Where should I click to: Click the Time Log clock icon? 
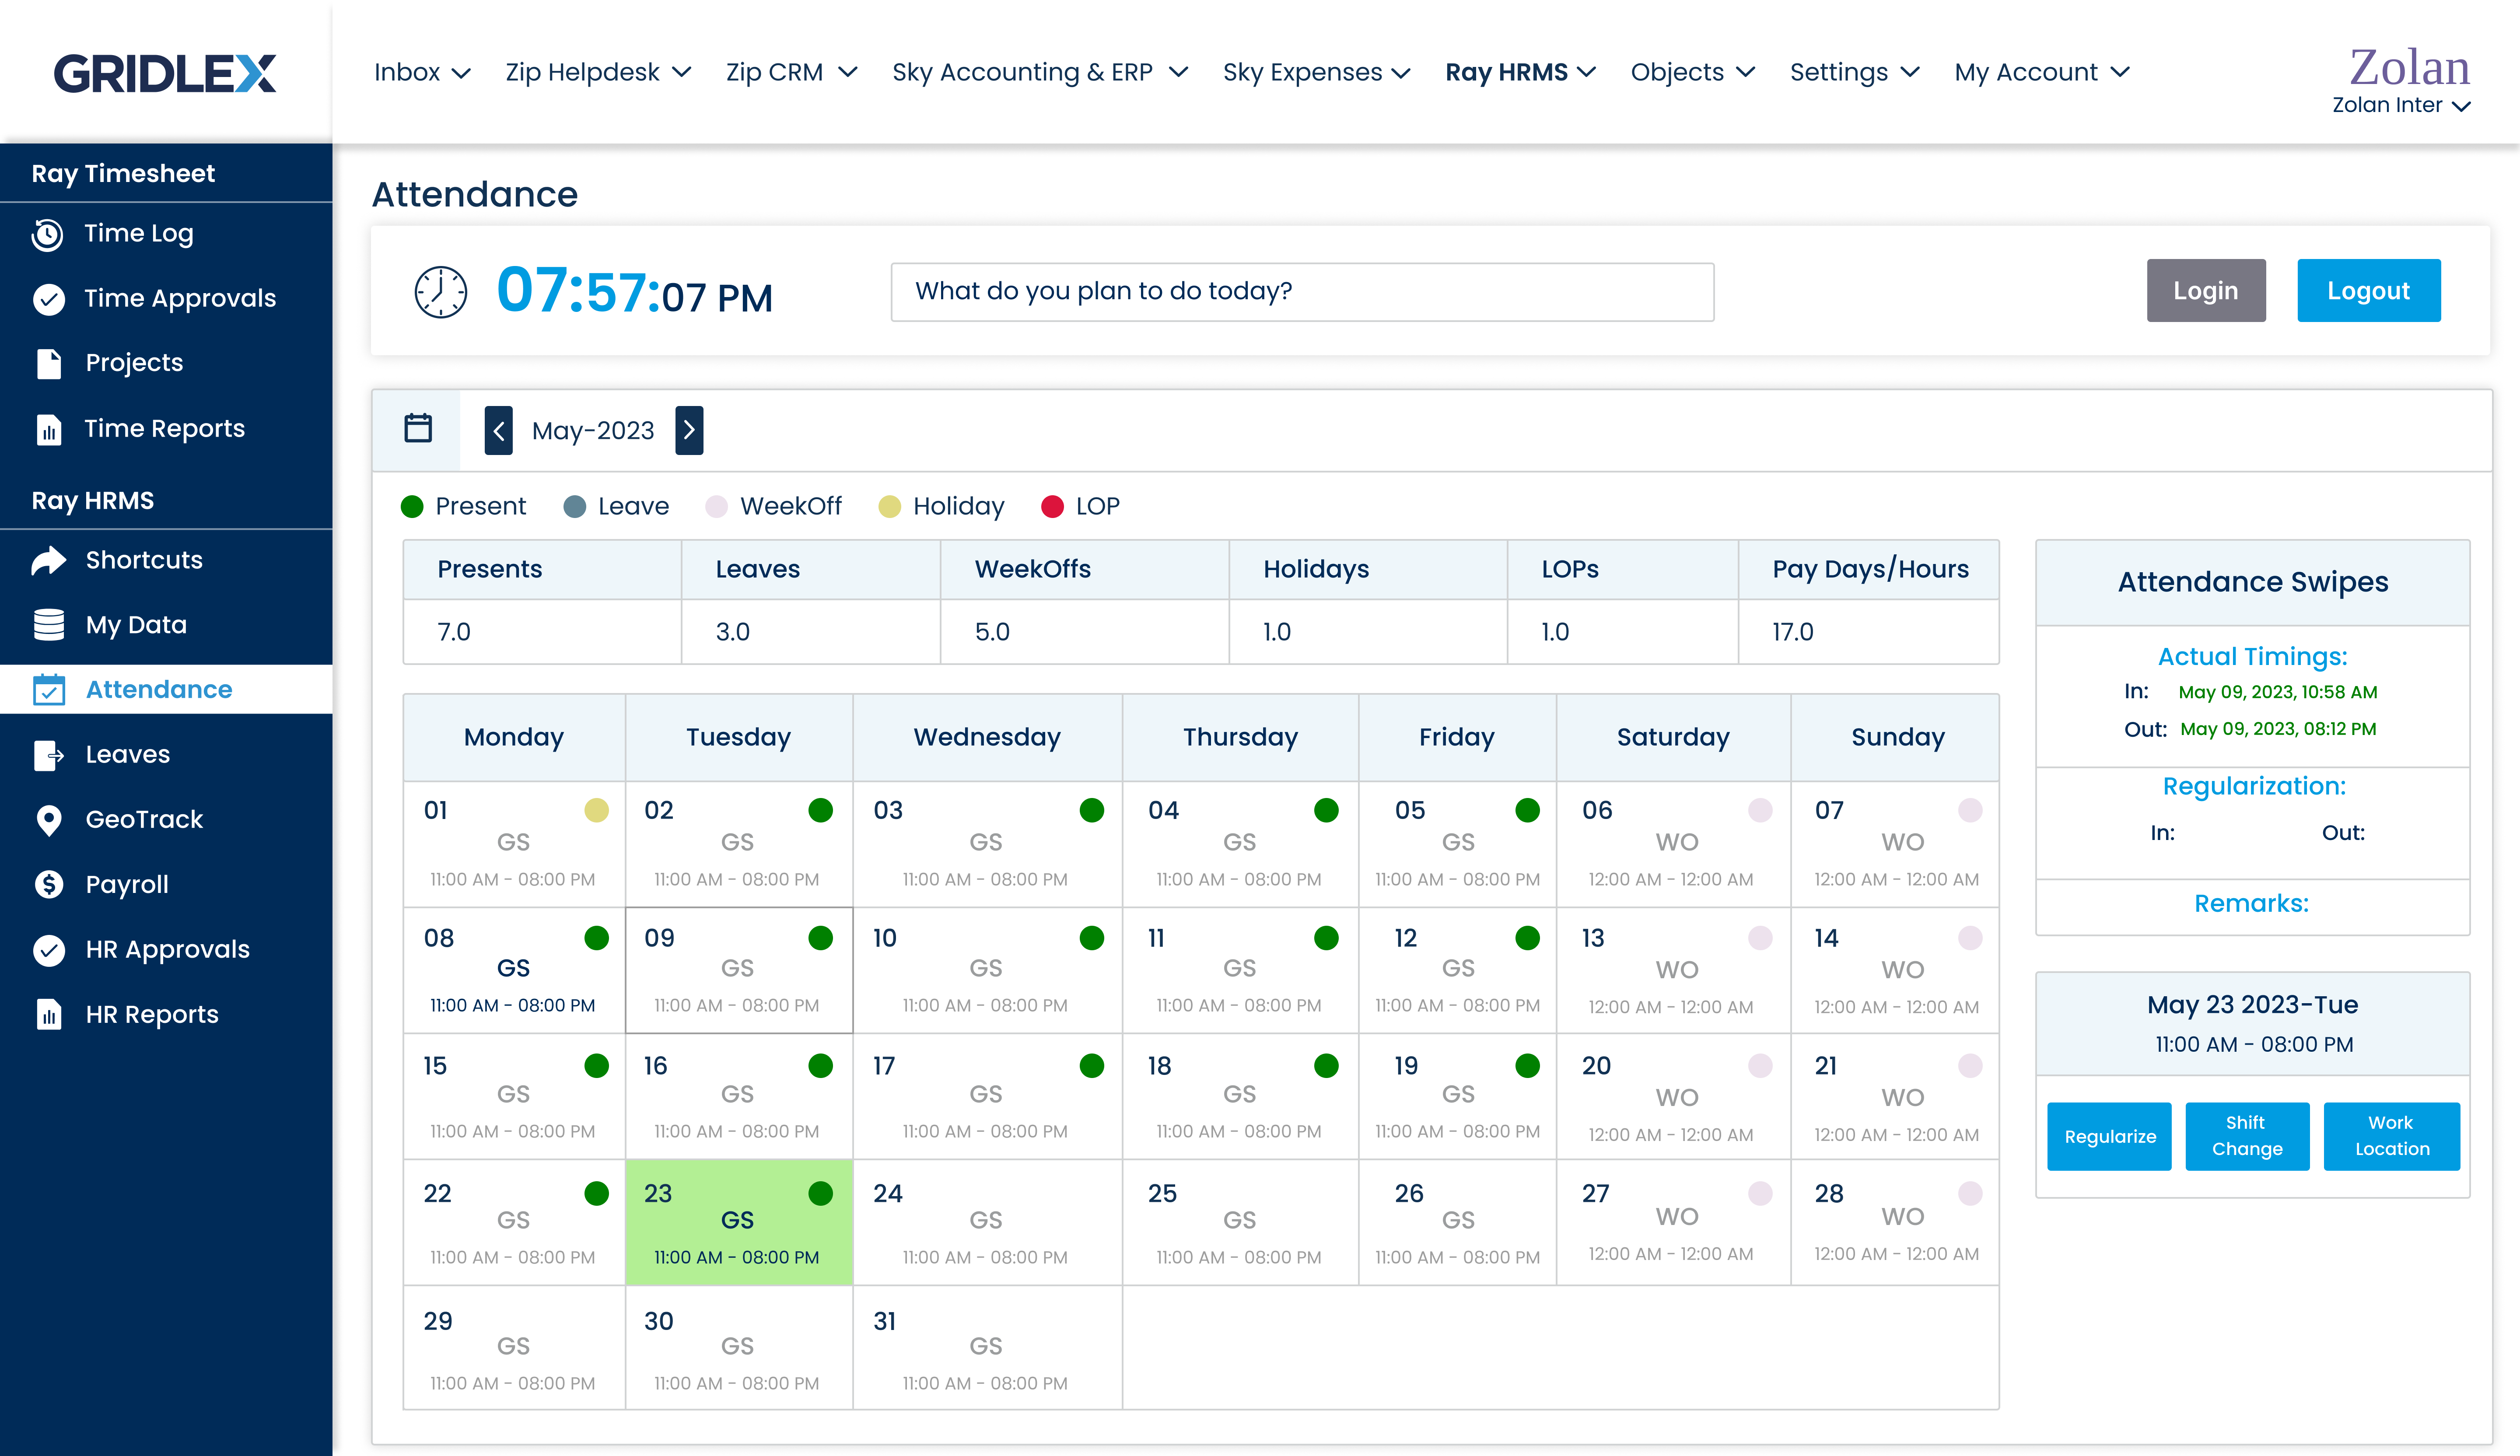coord(47,234)
